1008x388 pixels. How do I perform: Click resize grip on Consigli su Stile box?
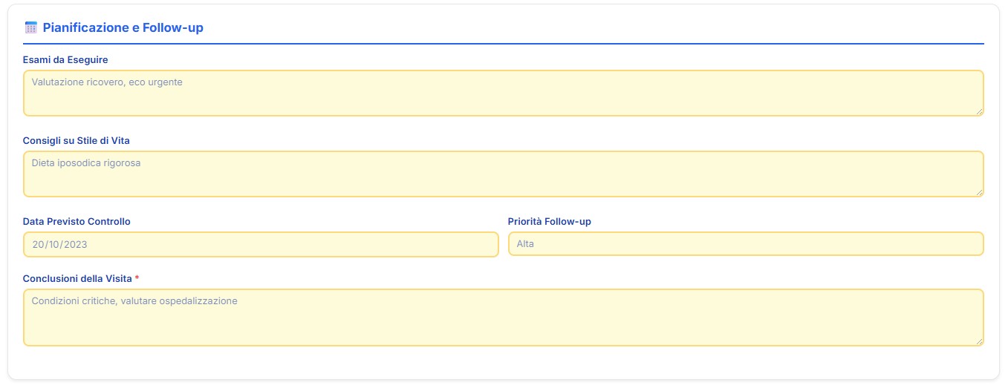point(979,192)
